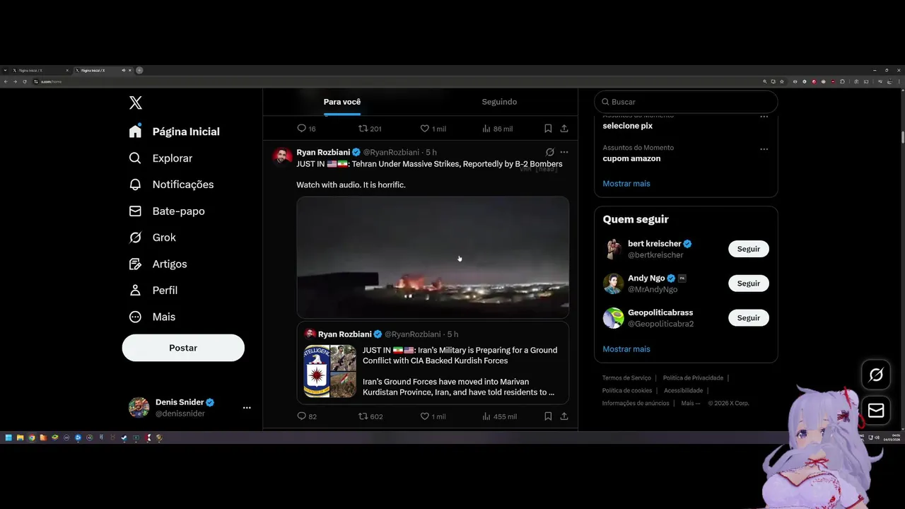Bookmark the Ryan Rozbiani post beside 455 mil
905x509 pixels.
tap(548, 416)
